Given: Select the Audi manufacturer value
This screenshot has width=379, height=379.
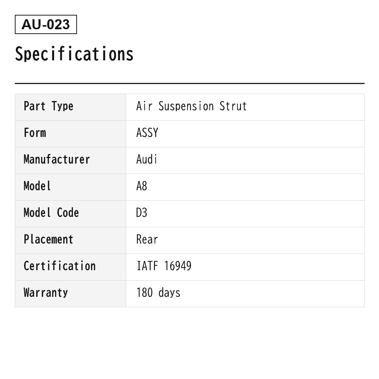Looking at the screenshot, I should (x=147, y=159).
